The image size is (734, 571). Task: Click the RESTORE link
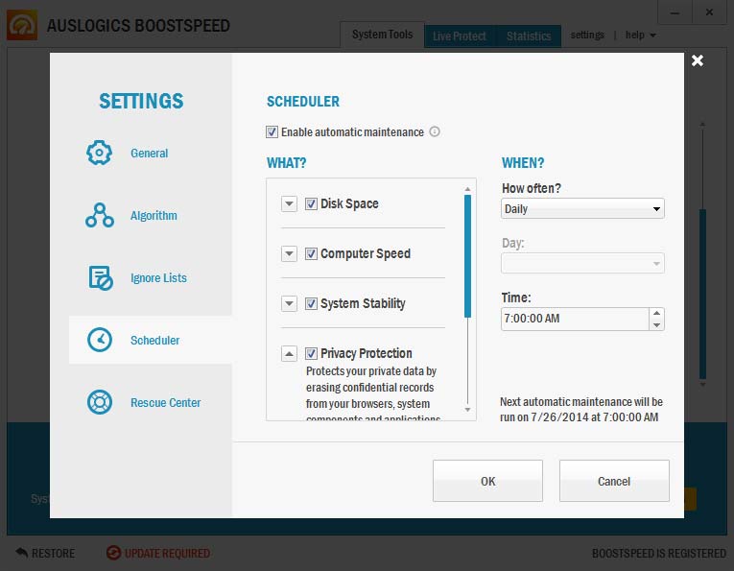click(x=53, y=553)
